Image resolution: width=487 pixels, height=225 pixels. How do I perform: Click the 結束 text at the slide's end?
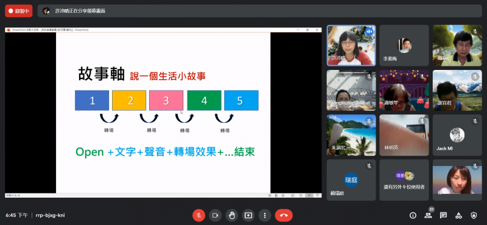[245, 151]
